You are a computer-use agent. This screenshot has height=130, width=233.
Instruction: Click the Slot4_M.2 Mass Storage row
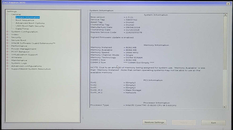click(116, 90)
